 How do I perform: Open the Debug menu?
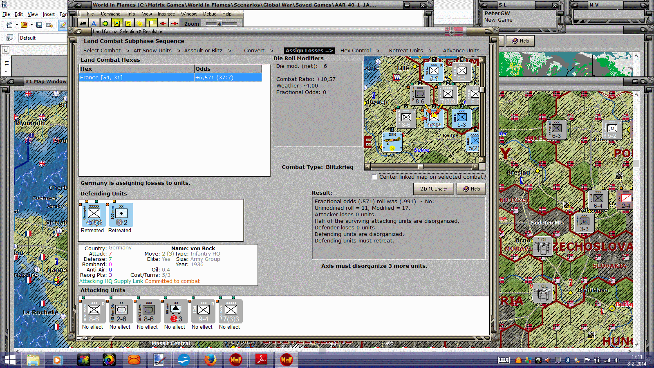210,14
